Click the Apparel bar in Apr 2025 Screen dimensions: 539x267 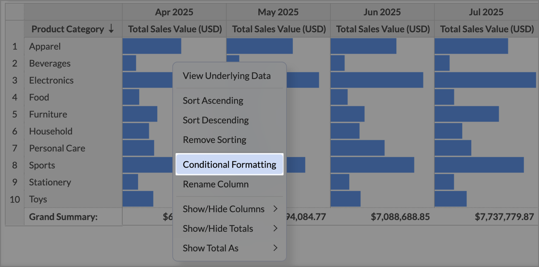tap(151, 46)
